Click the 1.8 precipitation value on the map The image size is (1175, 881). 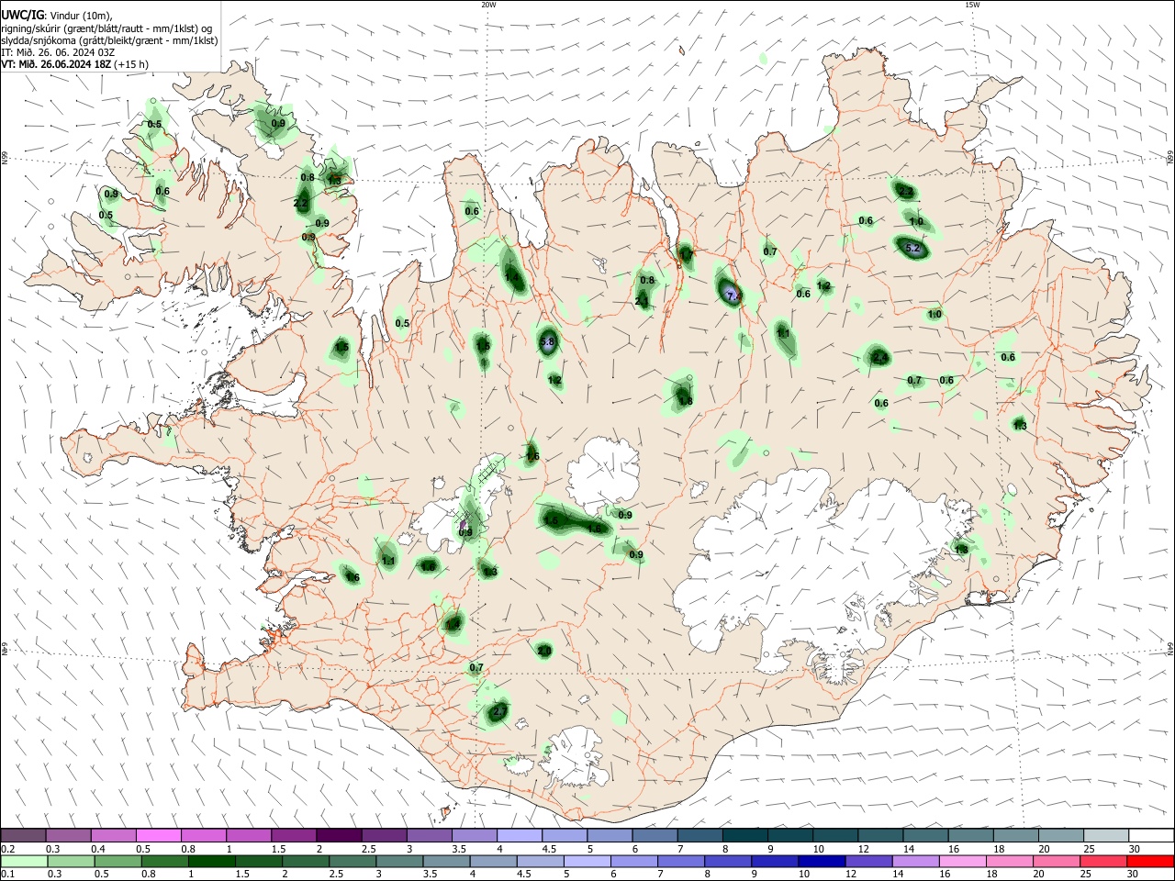pos(685,401)
